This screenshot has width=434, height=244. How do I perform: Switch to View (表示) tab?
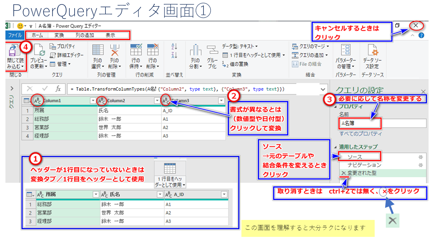tap(110, 35)
